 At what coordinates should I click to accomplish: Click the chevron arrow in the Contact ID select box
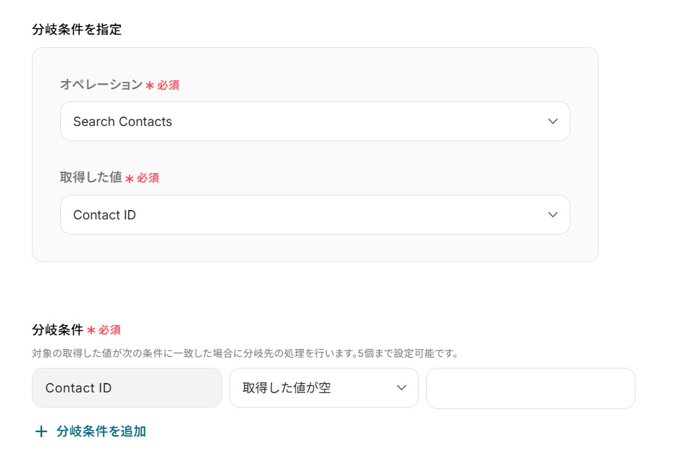click(x=553, y=215)
